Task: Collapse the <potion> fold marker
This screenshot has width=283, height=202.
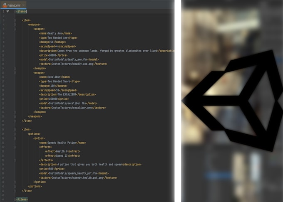Action: 15,138
